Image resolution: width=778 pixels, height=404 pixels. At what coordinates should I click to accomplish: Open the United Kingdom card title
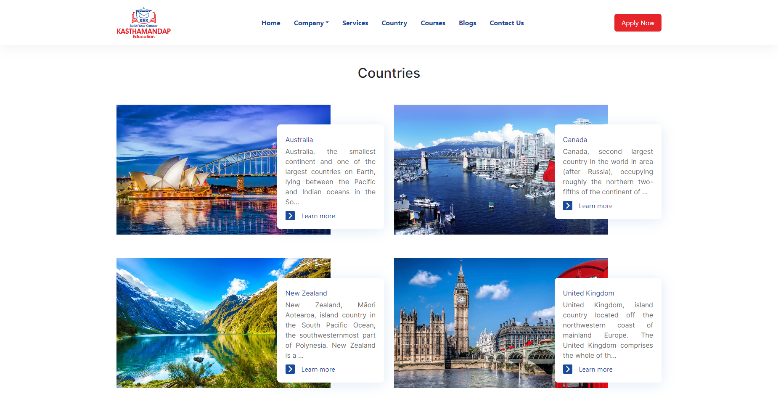coord(588,293)
